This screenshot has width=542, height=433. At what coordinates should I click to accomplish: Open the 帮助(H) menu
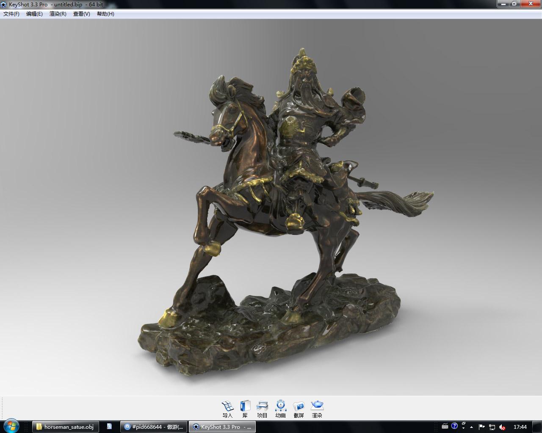pos(105,14)
